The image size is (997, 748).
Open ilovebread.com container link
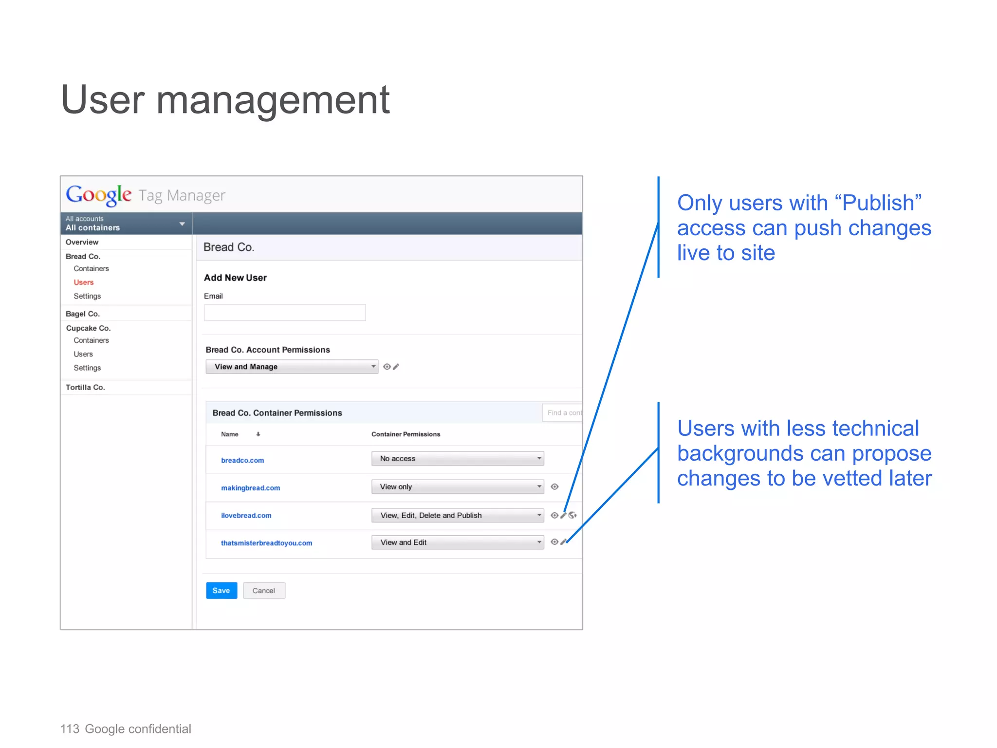click(246, 516)
